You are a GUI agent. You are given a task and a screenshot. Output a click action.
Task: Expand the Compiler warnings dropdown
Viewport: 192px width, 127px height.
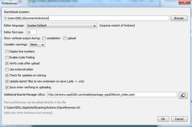tap(37, 44)
